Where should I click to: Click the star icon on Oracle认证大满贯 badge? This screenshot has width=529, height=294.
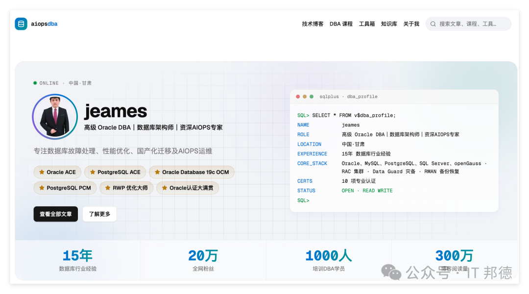tap(164, 188)
